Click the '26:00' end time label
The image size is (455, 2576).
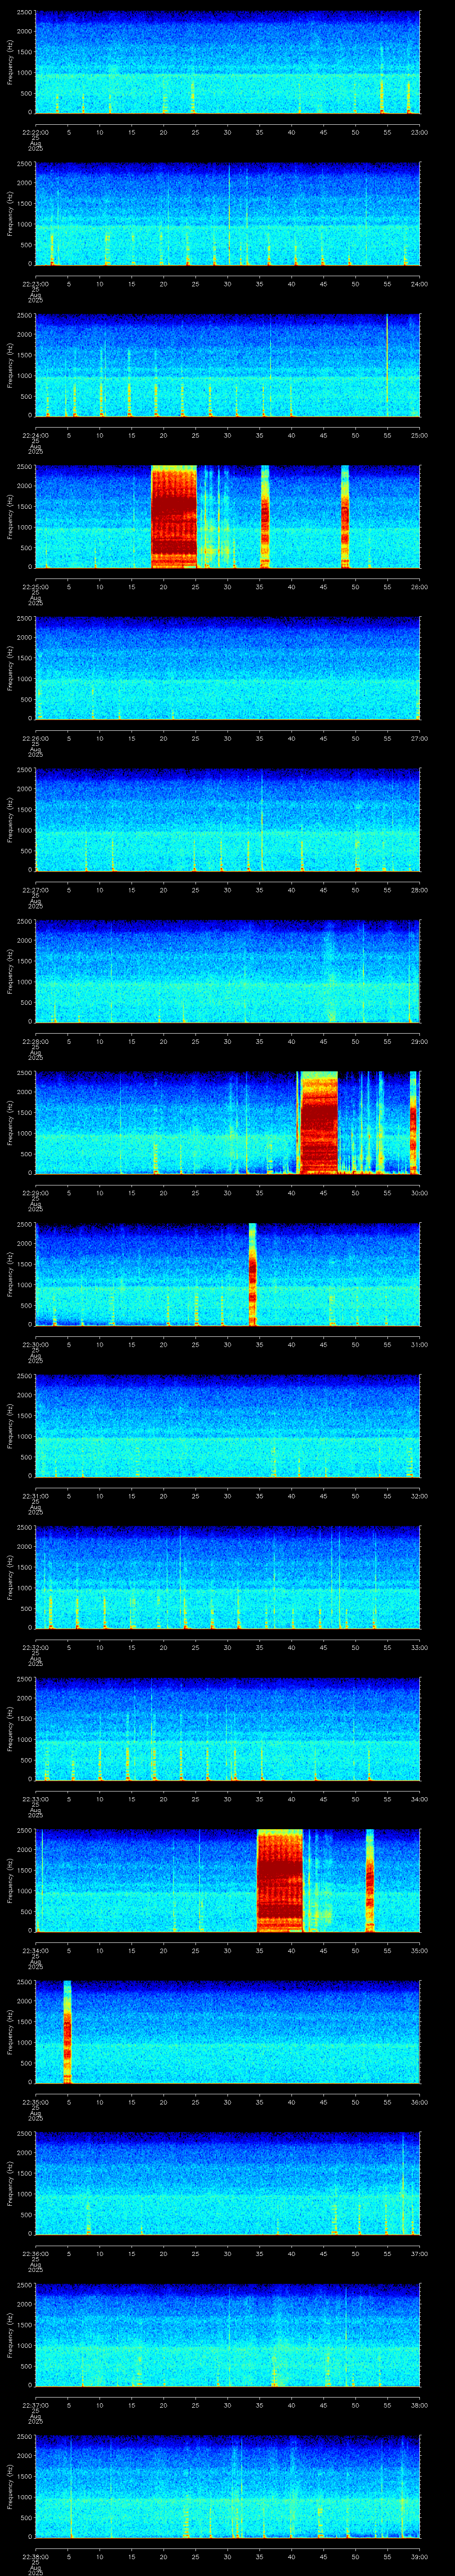(x=420, y=586)
